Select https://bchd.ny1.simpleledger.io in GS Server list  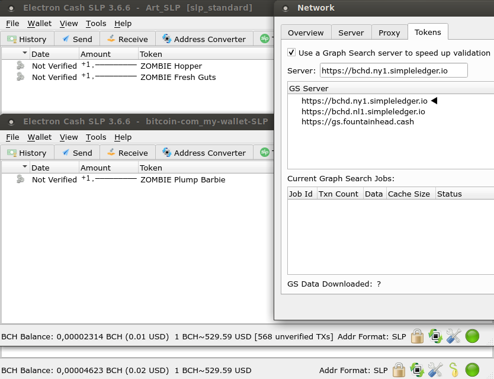364,101
